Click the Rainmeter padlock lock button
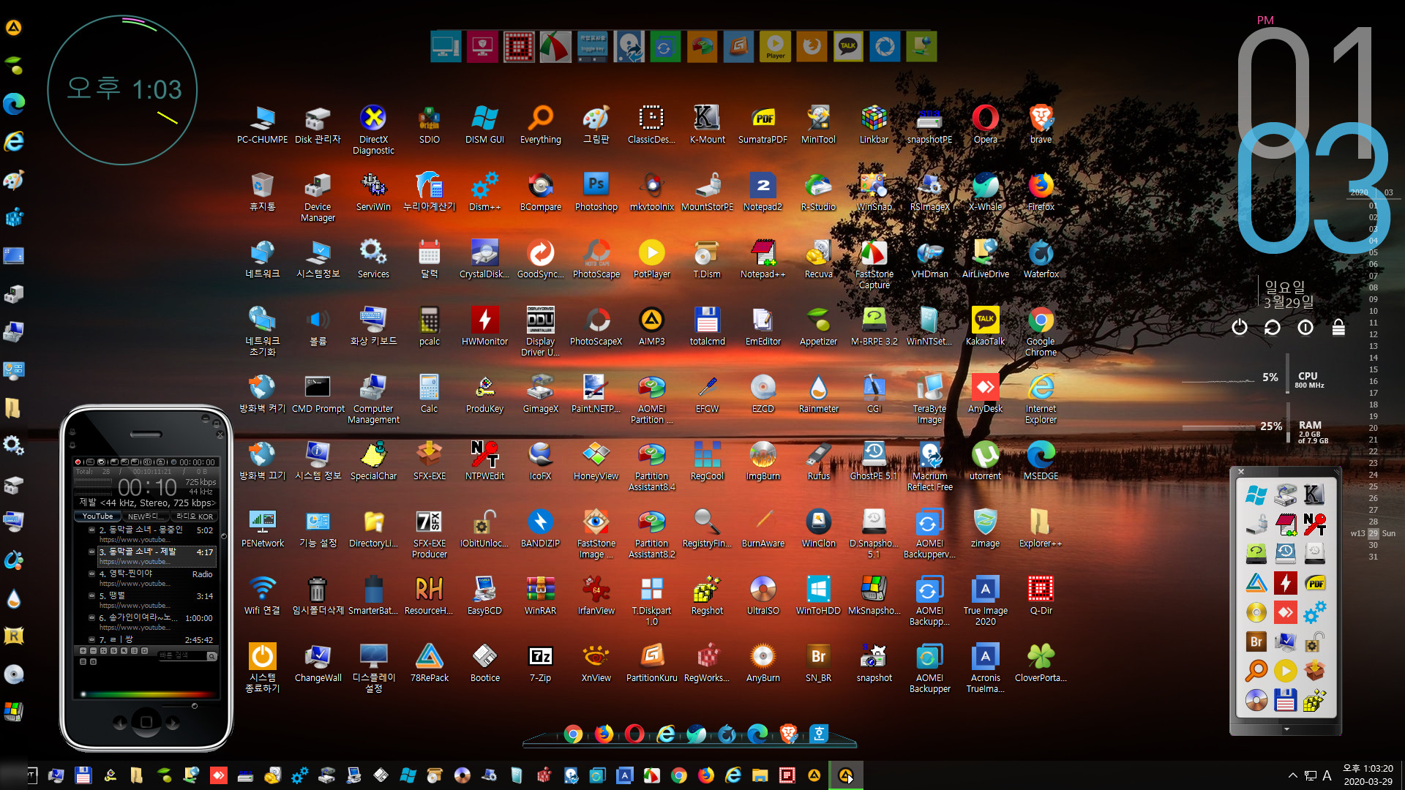1405x790 pixels. 1338,327
